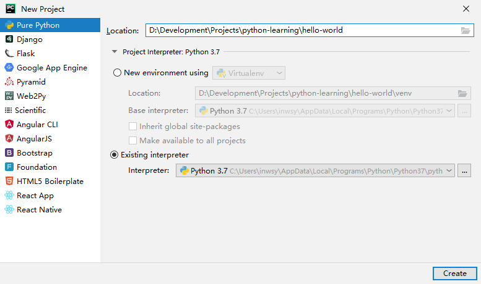The image size is (481, 284).
Task: Collapse the Project Interpreter section
Action: point(115,52)
